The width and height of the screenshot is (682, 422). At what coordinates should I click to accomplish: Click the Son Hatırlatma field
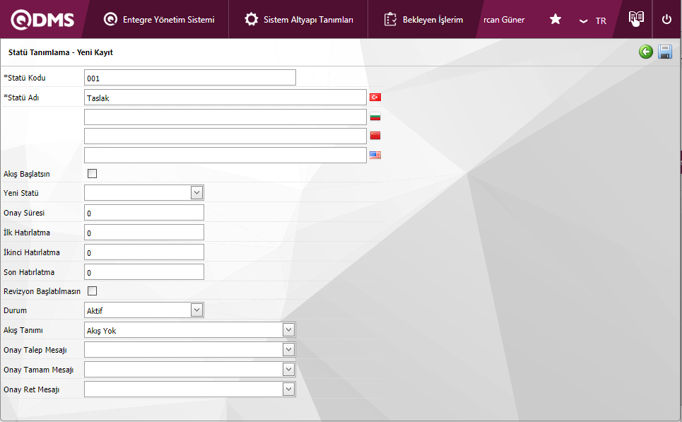[x=144, y=272]
